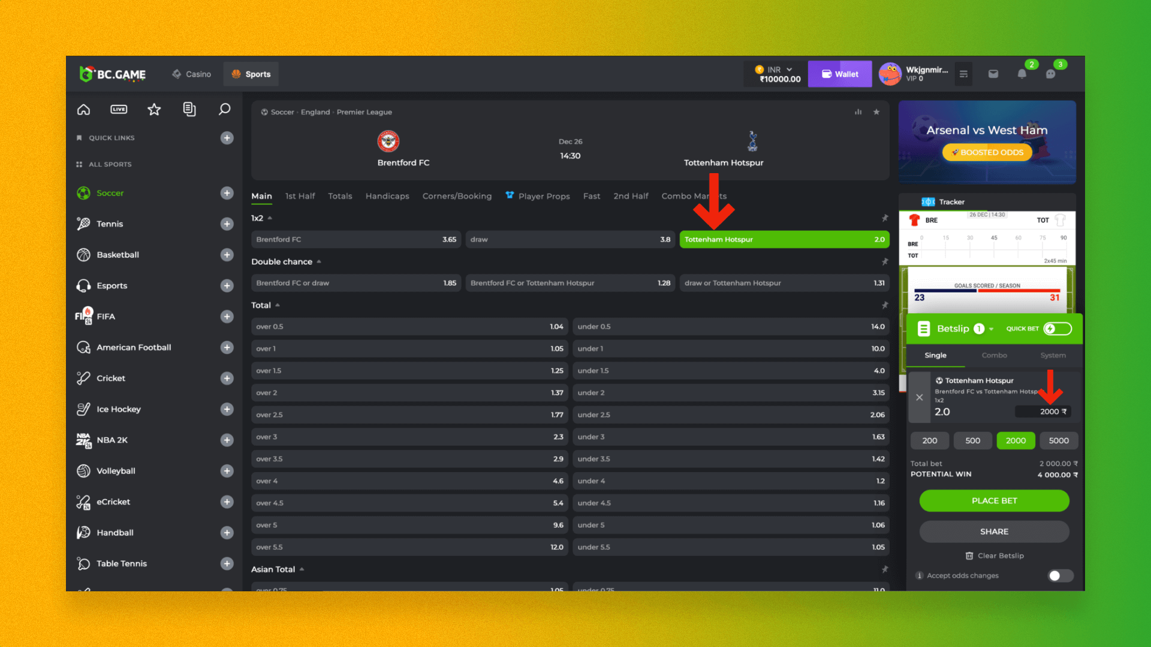Click the live betting LIVE icon
This screenshot has width=1151, height=647.
[119, 109]
